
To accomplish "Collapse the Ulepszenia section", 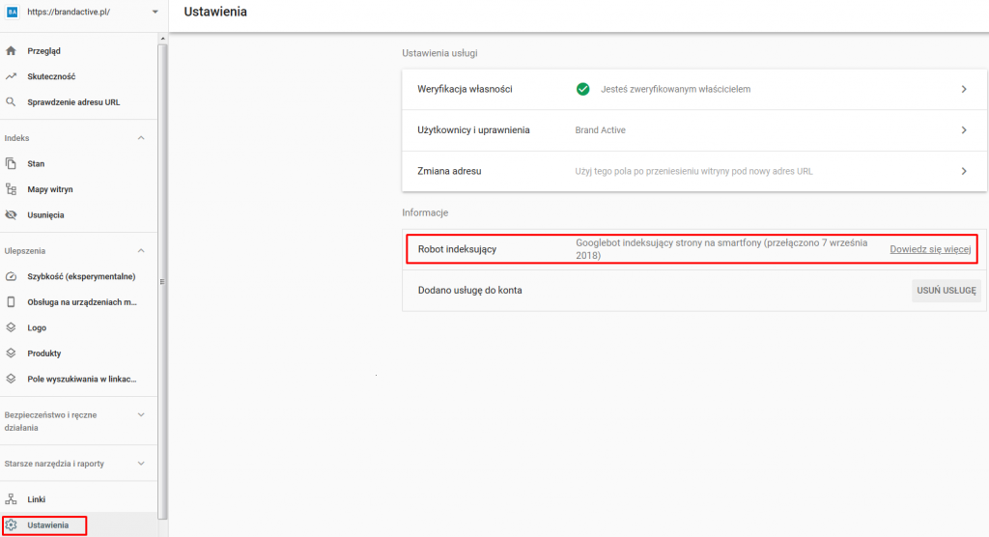I will (x=141, y=251).
